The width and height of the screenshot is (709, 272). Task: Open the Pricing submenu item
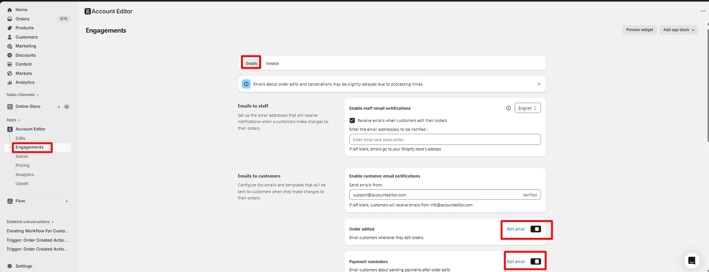point(23,165)
